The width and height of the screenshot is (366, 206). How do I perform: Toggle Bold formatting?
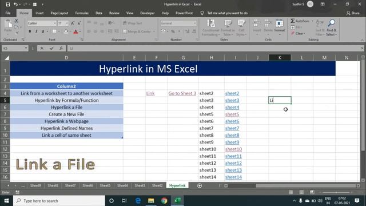(x=30, y=31)
